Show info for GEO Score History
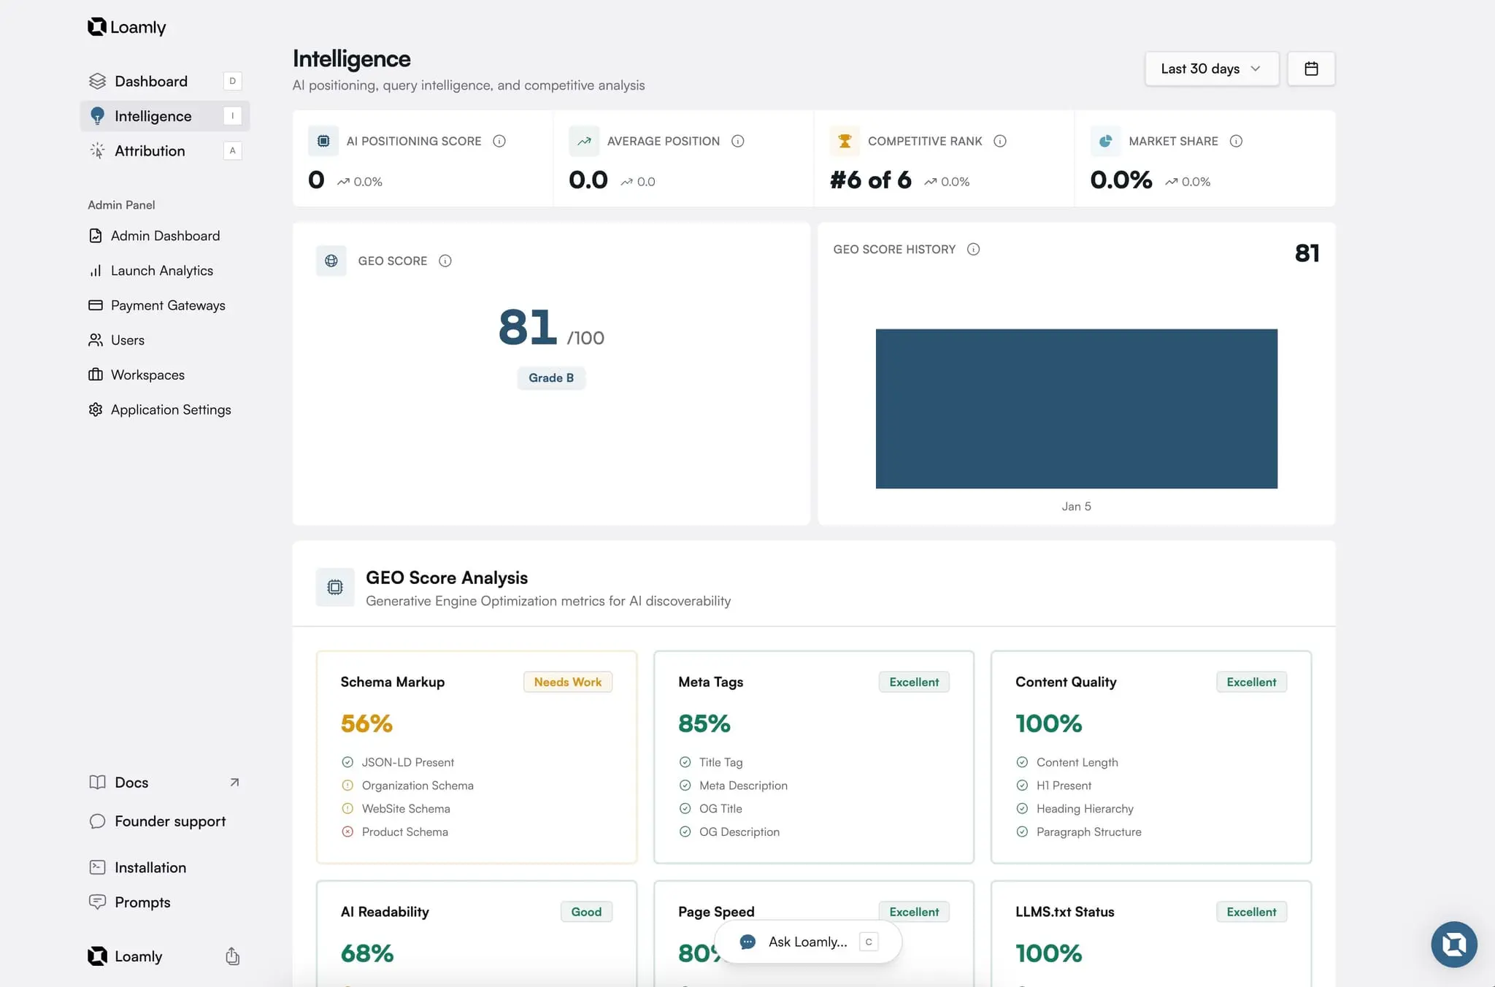The width and height of the screenshot is (1495, 987). 973,249
